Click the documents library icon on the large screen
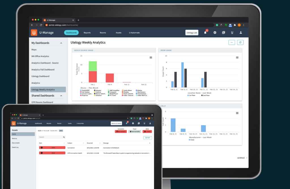The height and width of the screenshot is (189, 290). point(223,33)
